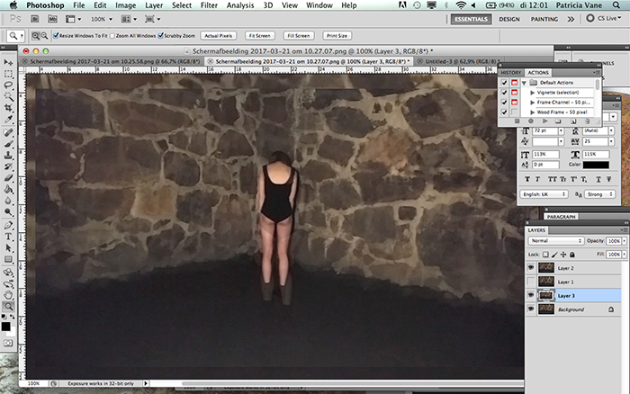Click the Zoom Out option icon
630x394 pixels.
pos(44,36)
